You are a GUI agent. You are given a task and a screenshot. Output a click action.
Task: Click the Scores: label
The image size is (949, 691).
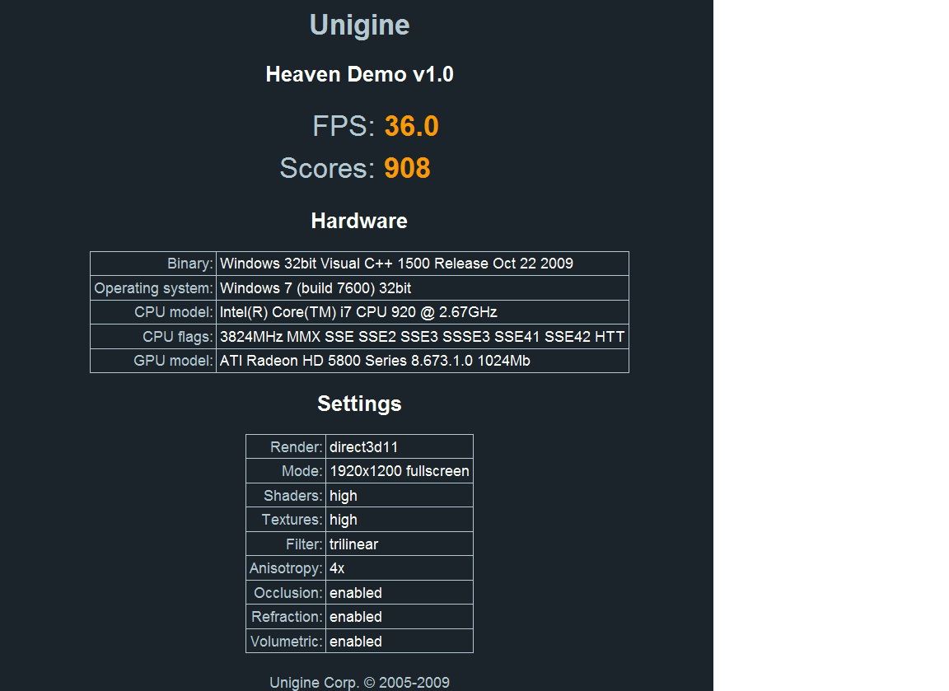pos(327,168)
